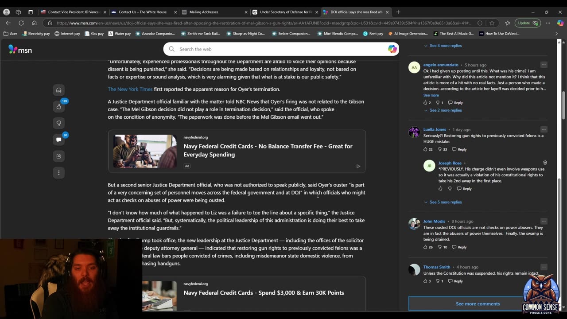The height and width of the screenshot is (319, 567).
Task: Like Luella Jones's comment with 22 likes
Action: tap(425, 149)
